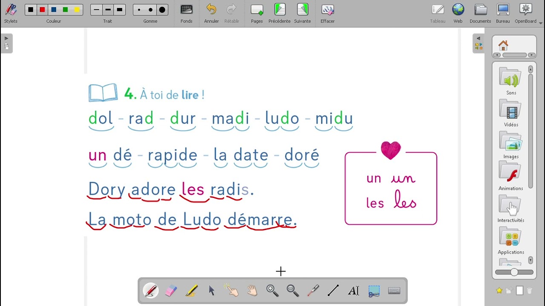Choose the medium eraser size under Gomme
Image resolution: width=545 pixels, height=306 pixels.
150,10
